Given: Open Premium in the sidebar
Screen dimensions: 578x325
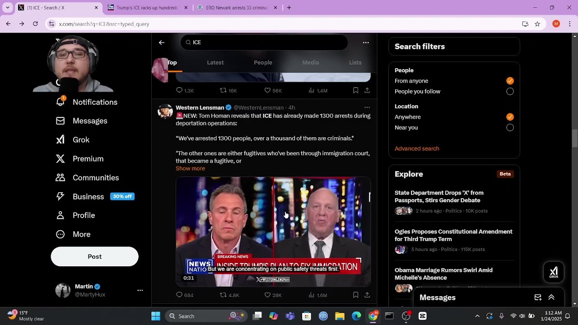Looking at the screenshot, I should click(x=79, y=159).
